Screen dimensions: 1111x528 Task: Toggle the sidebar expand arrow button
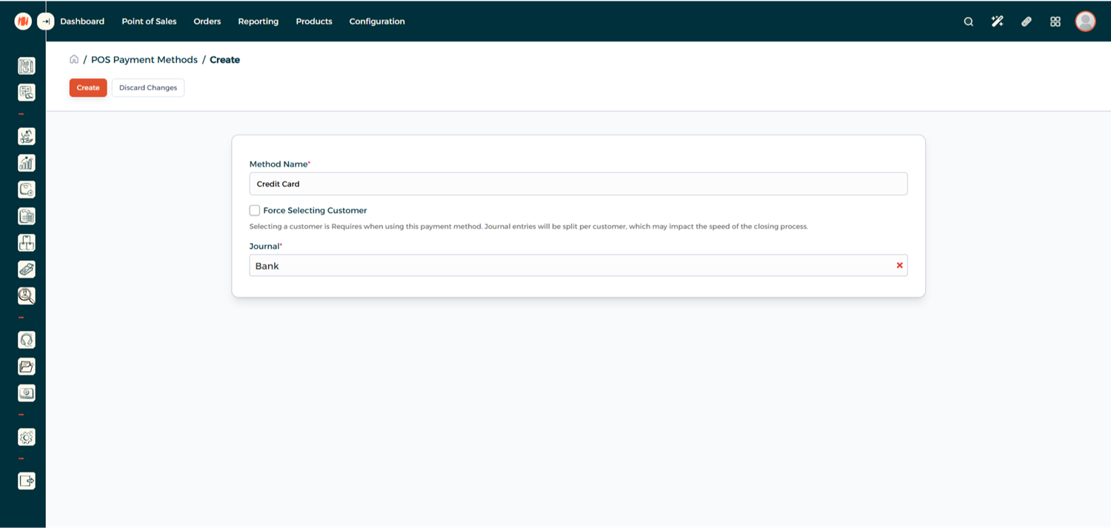pos(45,21)
